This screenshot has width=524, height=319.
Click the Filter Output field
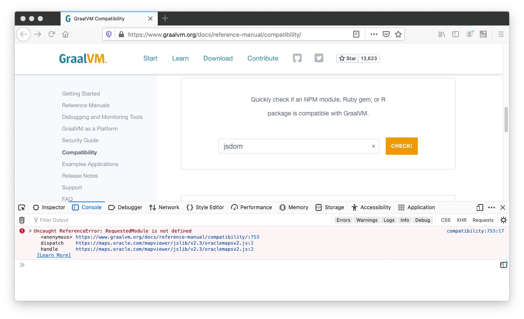[182, 220]
